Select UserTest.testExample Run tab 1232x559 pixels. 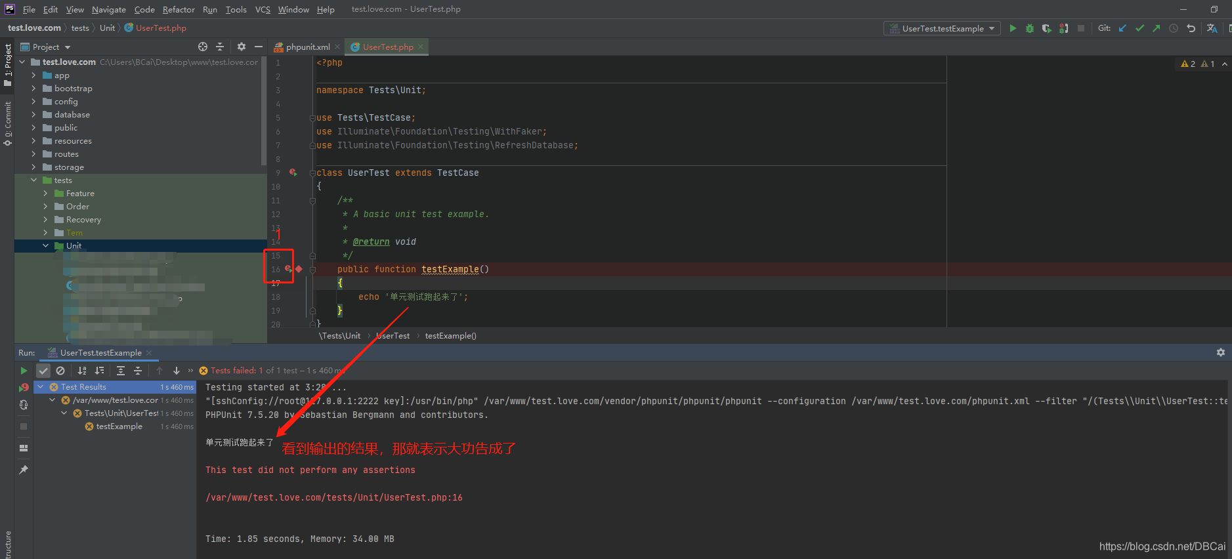(x=100, y=353)
